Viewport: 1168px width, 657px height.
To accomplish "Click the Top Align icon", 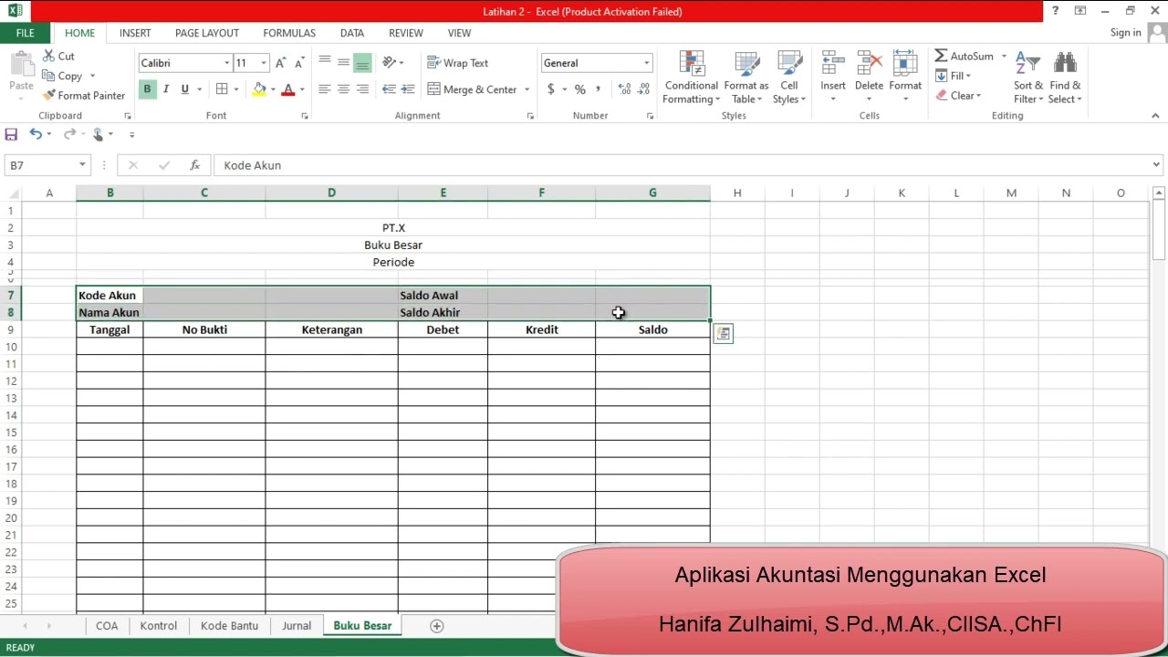I will pyautogui.click(x=325, y=63).
